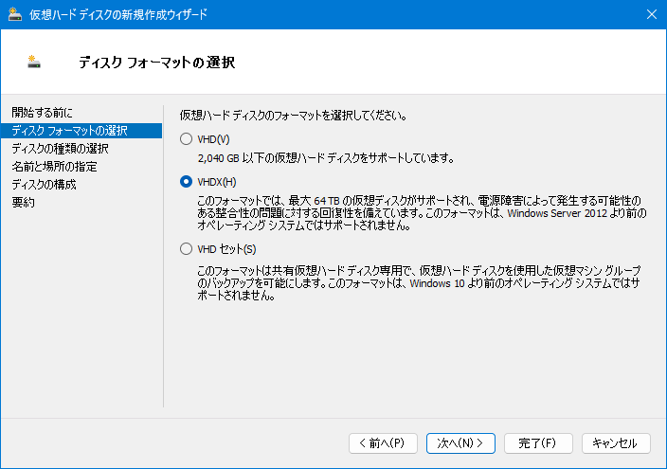Image resolution: width=667 pixels, height=469 pixels.
Task: Select the VHD セット(S) radio button
Action: point(186,249)
